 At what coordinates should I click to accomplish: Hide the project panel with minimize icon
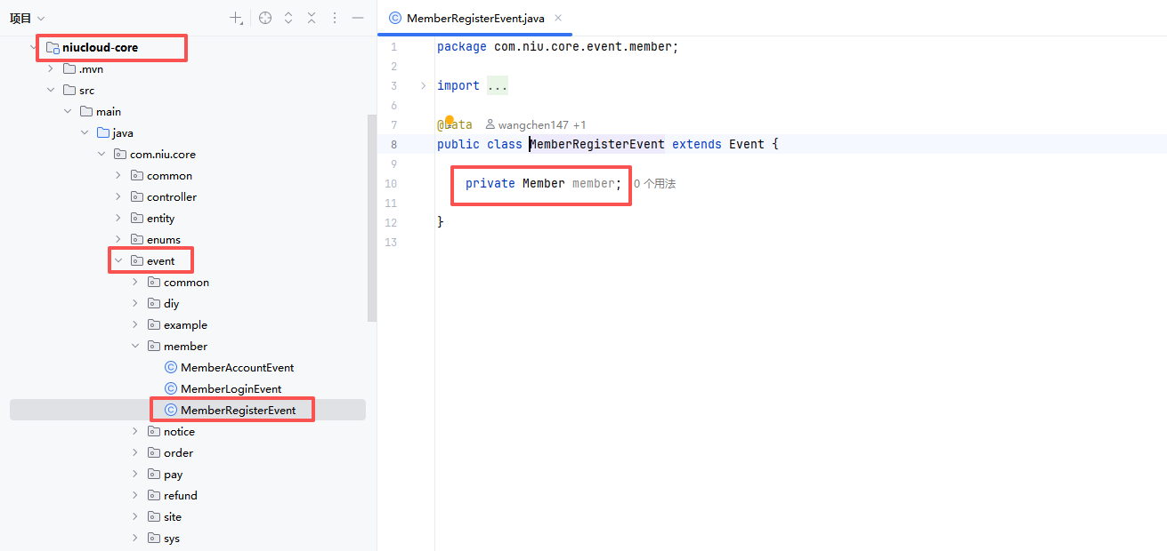(x=358, y=18)
